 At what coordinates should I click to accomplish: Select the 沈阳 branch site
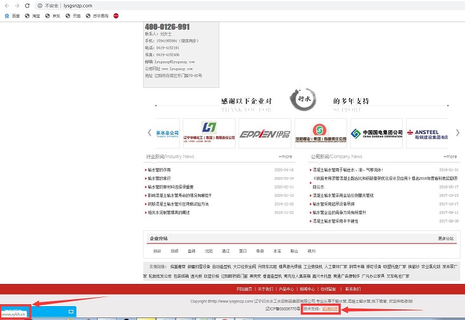209,251
